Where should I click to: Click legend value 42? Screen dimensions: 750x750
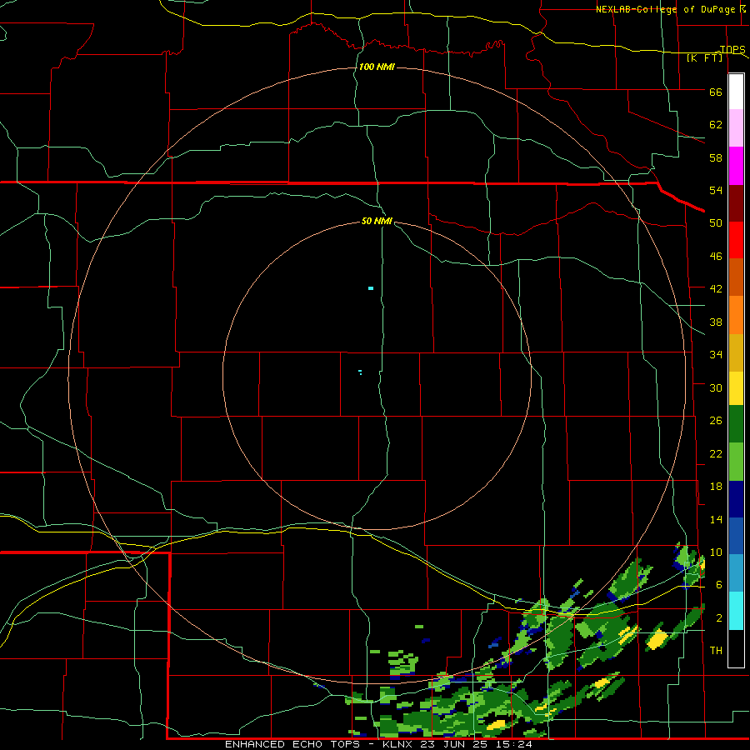pos(716,289)
